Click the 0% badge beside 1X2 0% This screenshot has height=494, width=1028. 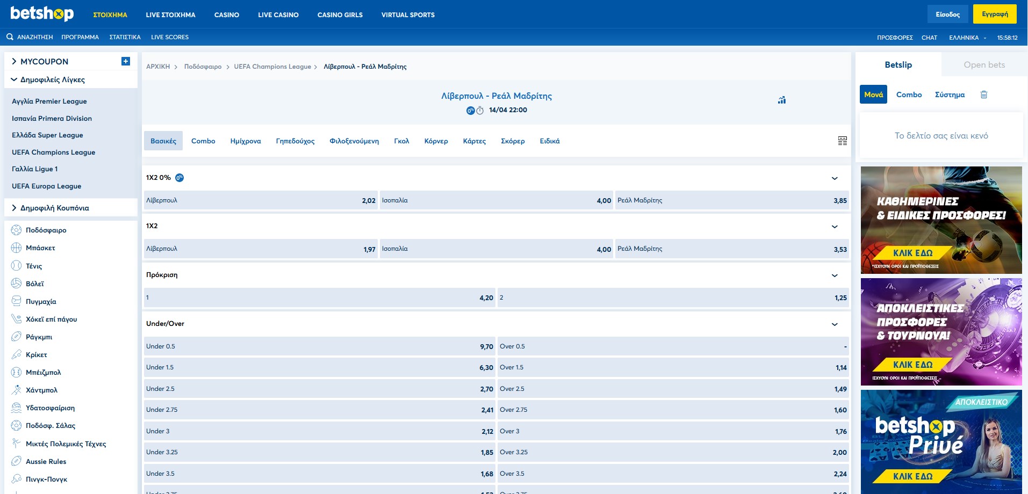(179, 178)
